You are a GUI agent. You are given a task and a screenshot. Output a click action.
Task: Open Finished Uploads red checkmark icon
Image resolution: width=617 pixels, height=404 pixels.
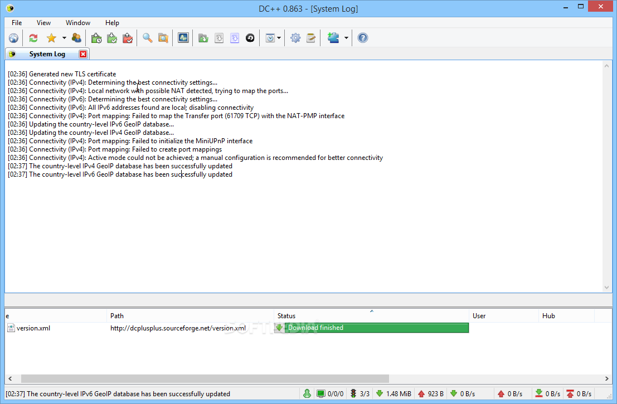[128, 38]
